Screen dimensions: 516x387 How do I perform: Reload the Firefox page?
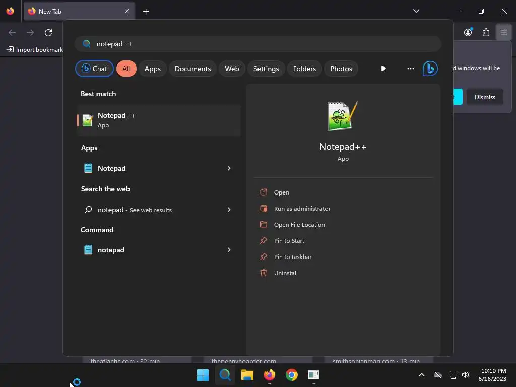click(x=48, y=33)
